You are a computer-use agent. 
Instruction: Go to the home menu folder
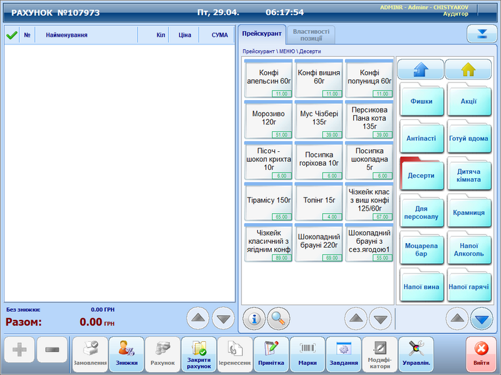tap(468, 69)
